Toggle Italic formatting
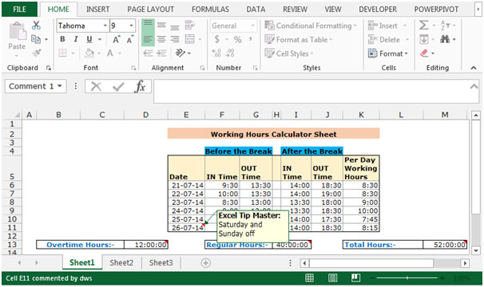This screenshot has width=484, height=287. (x=76, y=39)
